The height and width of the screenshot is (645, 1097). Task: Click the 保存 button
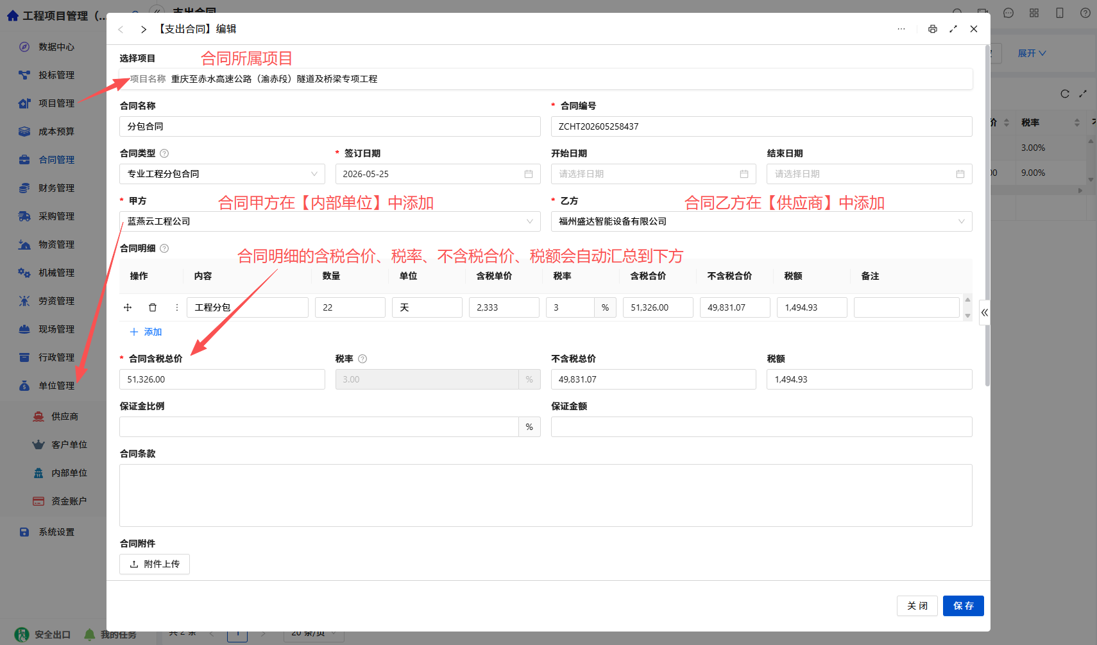point(963,606)
